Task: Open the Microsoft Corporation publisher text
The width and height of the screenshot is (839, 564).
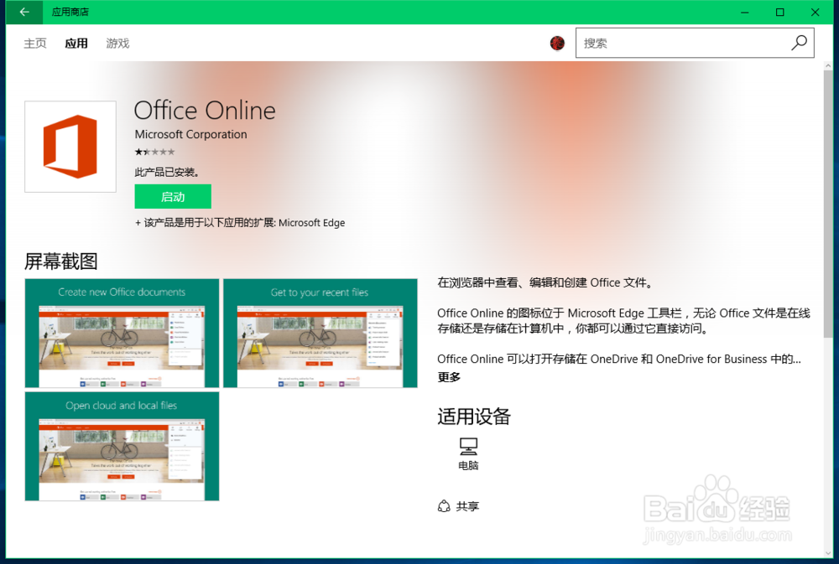Action: (191, 134)
